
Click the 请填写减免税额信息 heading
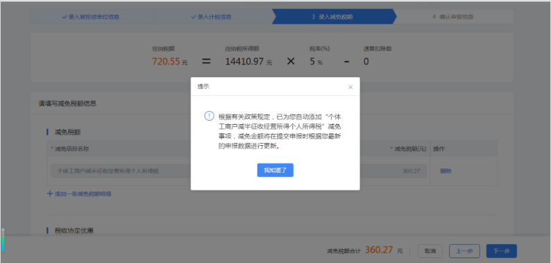pyautogui.click(x=67, y=103)
